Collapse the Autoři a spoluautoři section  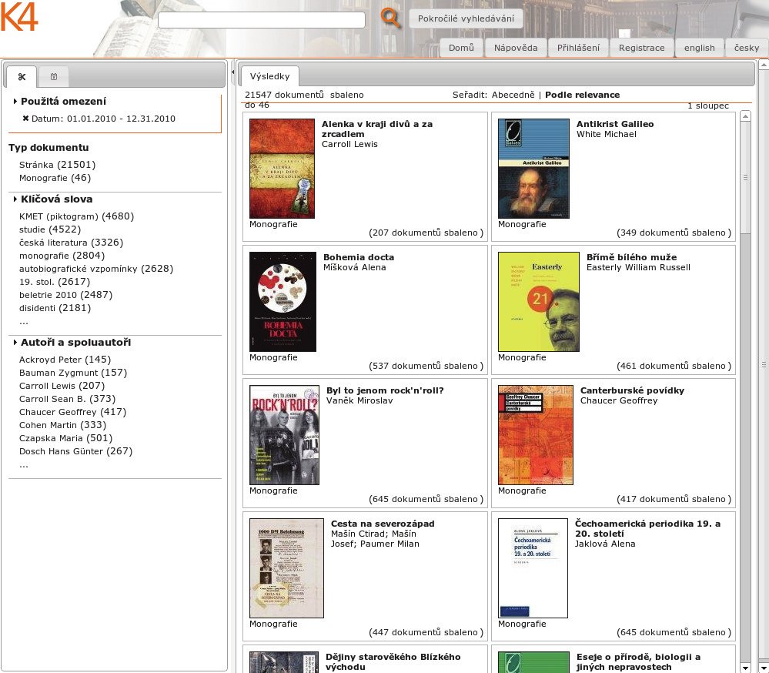tap(15, 343)
